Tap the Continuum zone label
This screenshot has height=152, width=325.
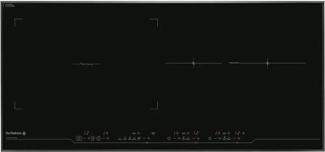pyautogui.click(x=86, y=64)
